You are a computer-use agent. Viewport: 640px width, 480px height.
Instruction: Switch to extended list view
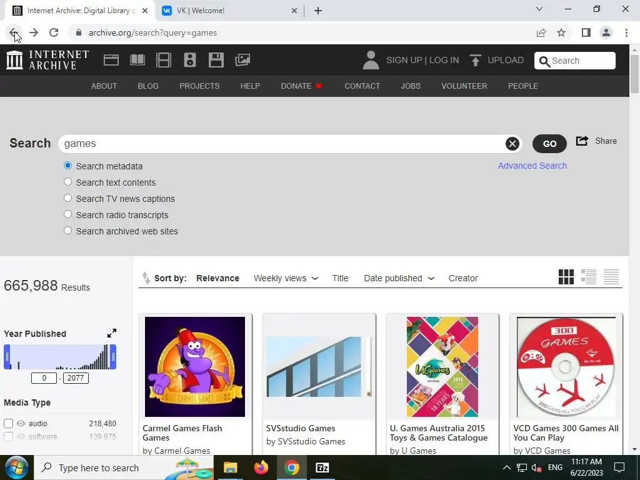point(589,277)
